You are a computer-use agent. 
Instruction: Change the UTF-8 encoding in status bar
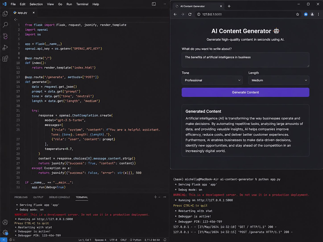(x=113, y=240)
